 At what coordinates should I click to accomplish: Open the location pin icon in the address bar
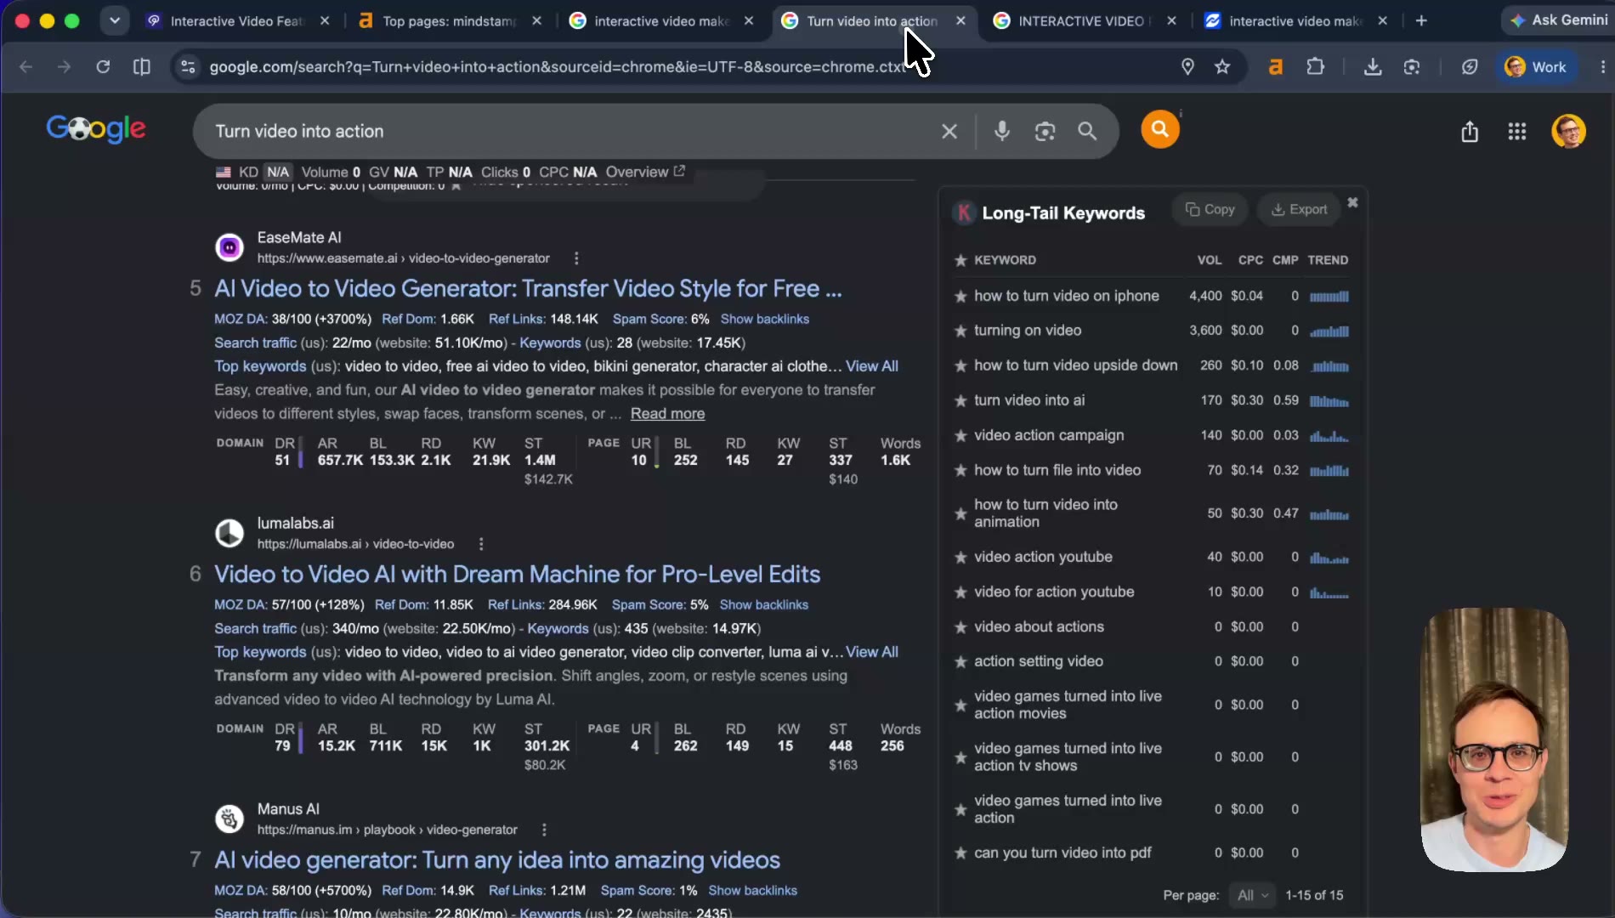[x=1187, y=66]
